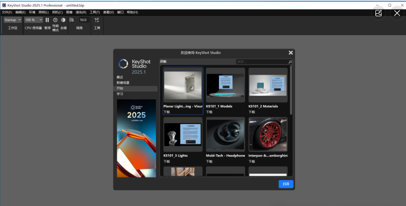The image size is (406, 206).
Task: Open the 窗口 menu
Action: coord(120,12)
